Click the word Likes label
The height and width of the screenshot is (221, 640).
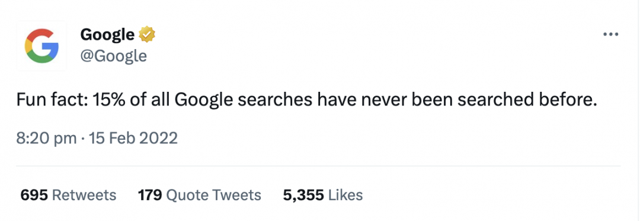point(345,195)
